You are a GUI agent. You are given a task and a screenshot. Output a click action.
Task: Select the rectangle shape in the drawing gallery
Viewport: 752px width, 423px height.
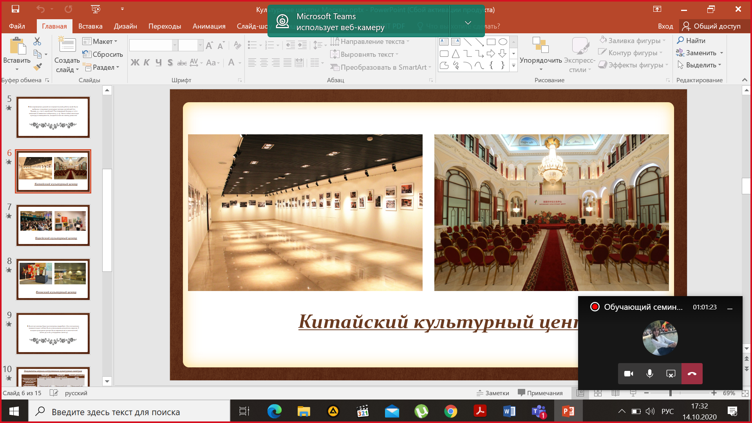[x=490, y=41]
